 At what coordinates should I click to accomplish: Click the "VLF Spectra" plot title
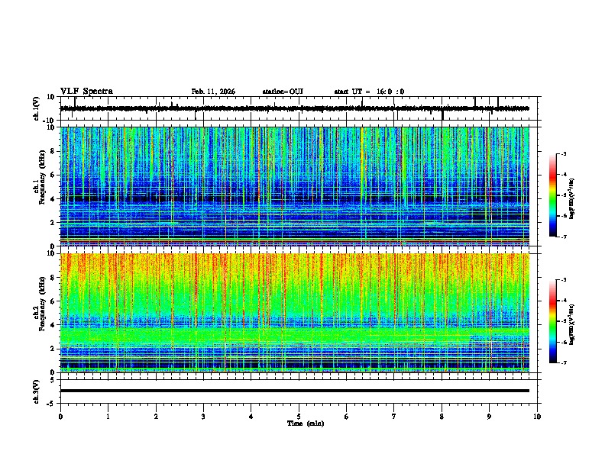click(x=86, y=92)
